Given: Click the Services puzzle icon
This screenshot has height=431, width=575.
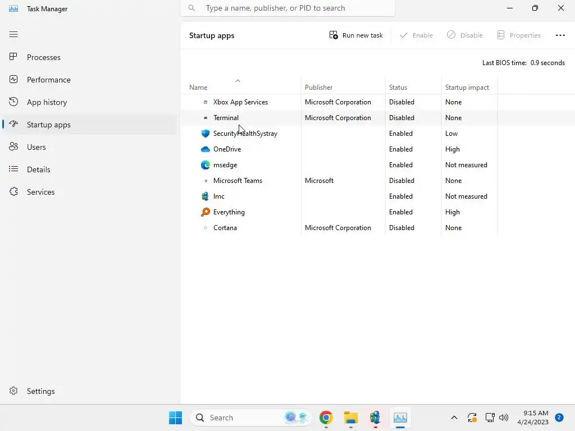Looking at the screenshot, I should point(13,192).
